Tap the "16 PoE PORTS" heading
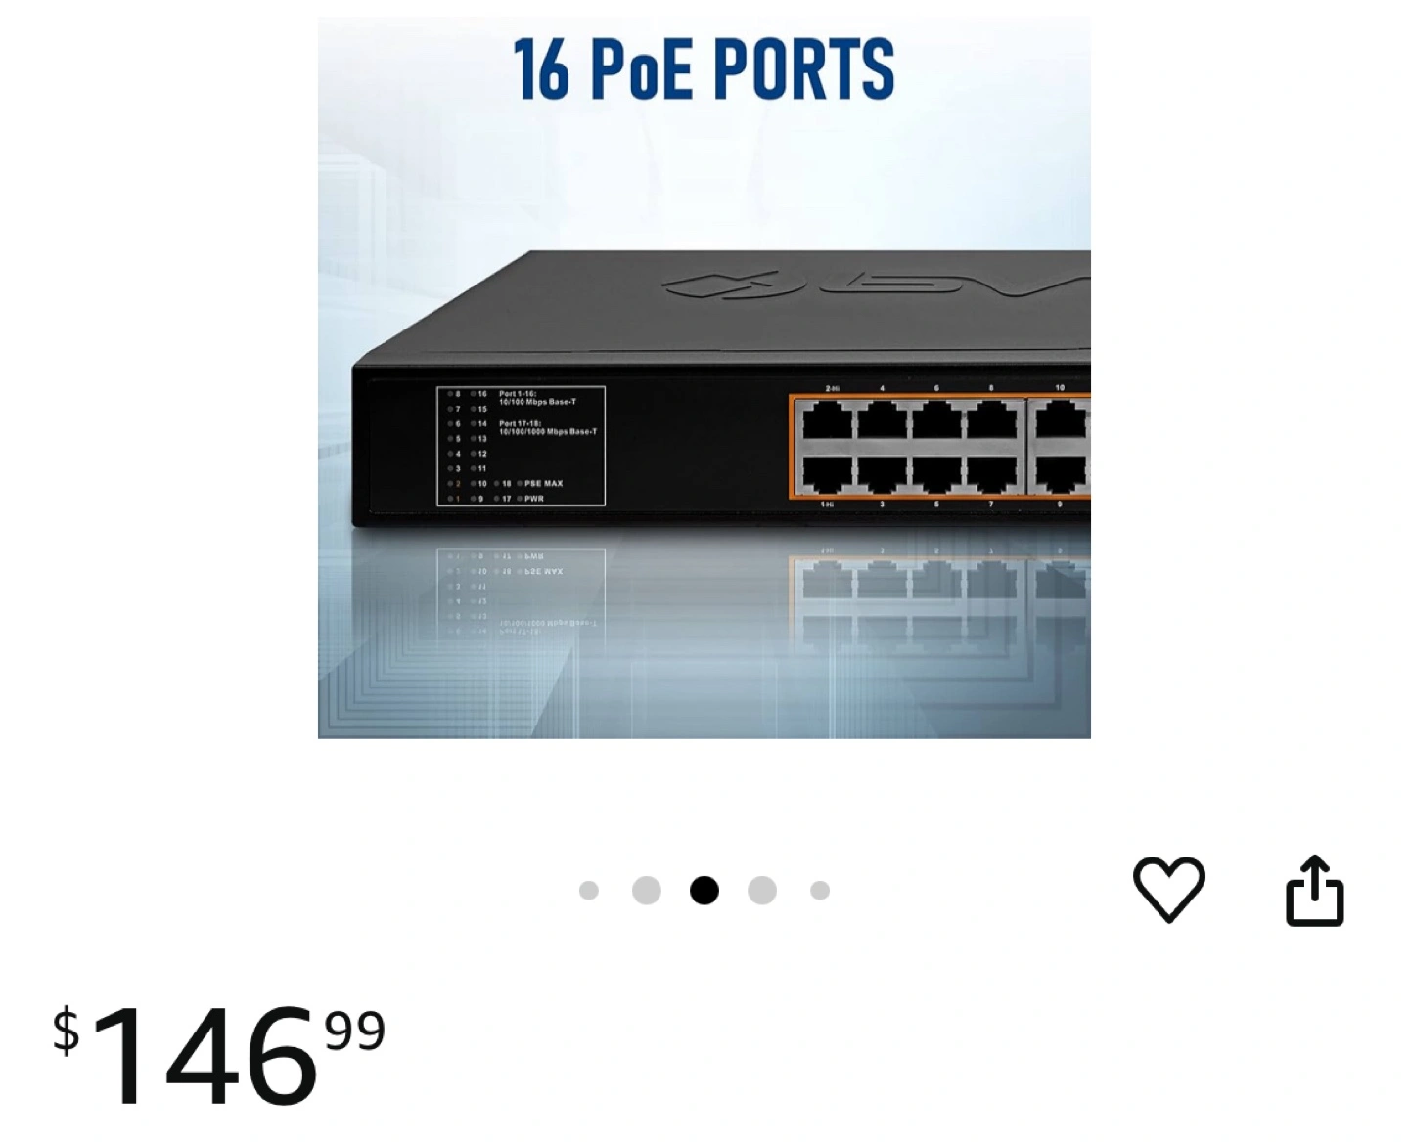 pos(704,68)
